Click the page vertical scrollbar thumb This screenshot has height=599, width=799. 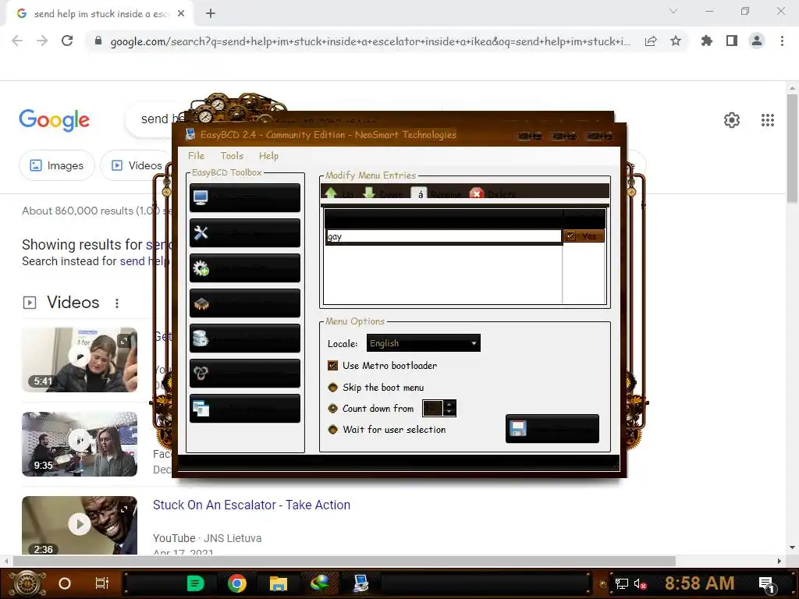(792, 149)
